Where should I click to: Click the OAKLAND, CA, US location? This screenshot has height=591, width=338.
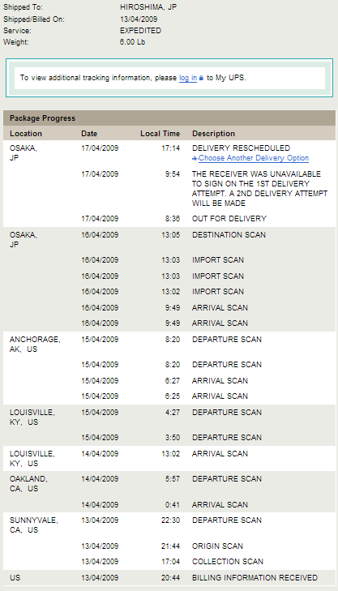28,483
